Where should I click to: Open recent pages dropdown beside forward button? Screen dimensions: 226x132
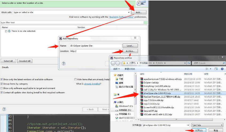[x=121, y=63]
